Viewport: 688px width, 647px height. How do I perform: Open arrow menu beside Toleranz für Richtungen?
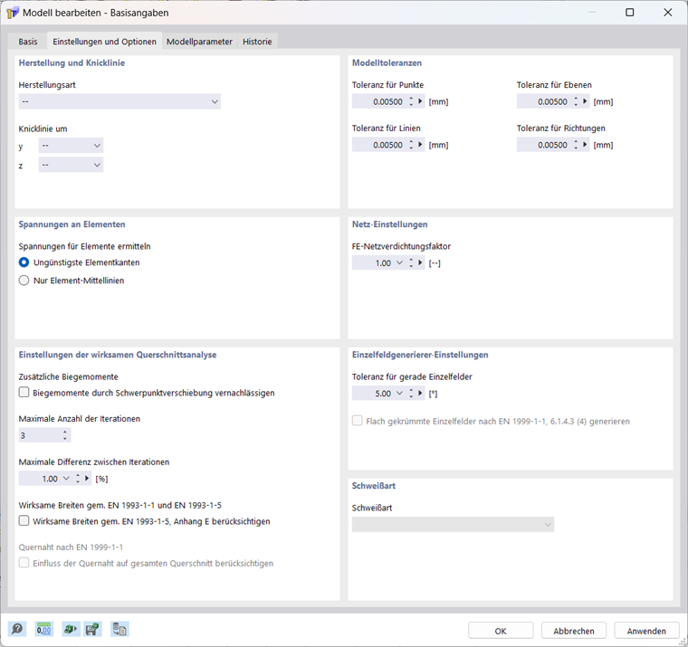[x=585, y=145]
